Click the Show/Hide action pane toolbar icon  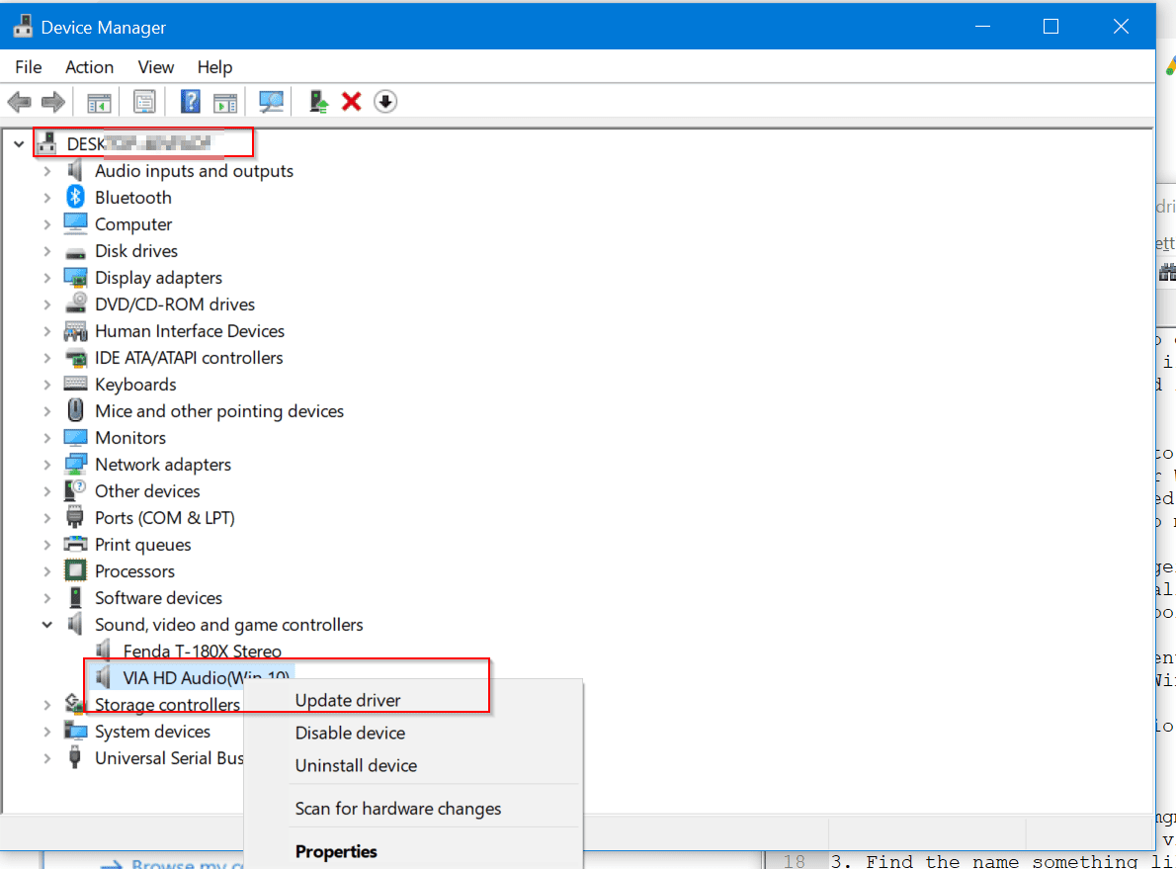click(x=227, y=101)
